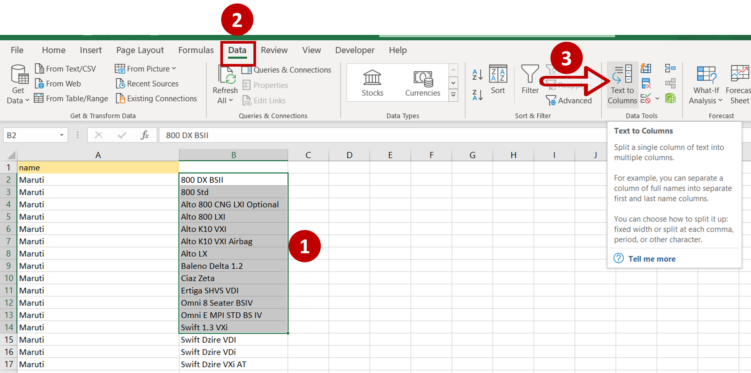
Task: Click What-If Analysis icon
Action: (x=706, y=75)
